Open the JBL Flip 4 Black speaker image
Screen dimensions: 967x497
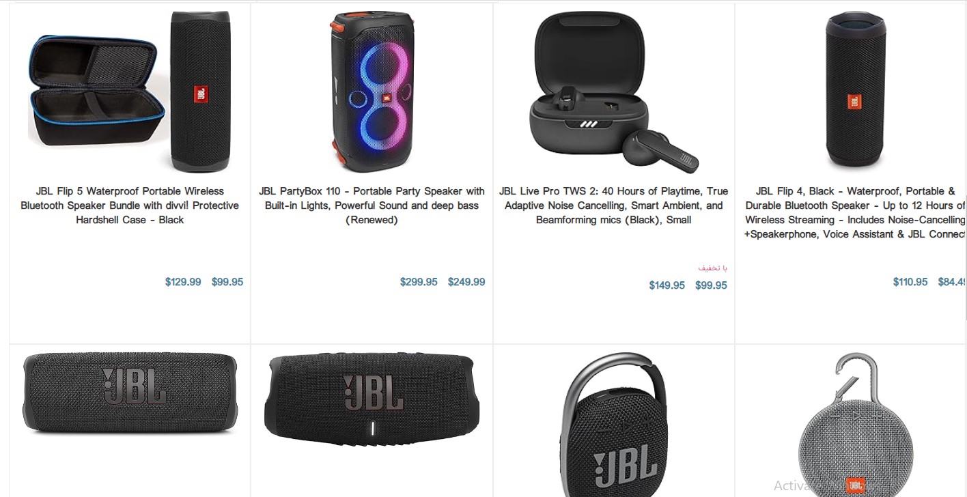point(855,91)
